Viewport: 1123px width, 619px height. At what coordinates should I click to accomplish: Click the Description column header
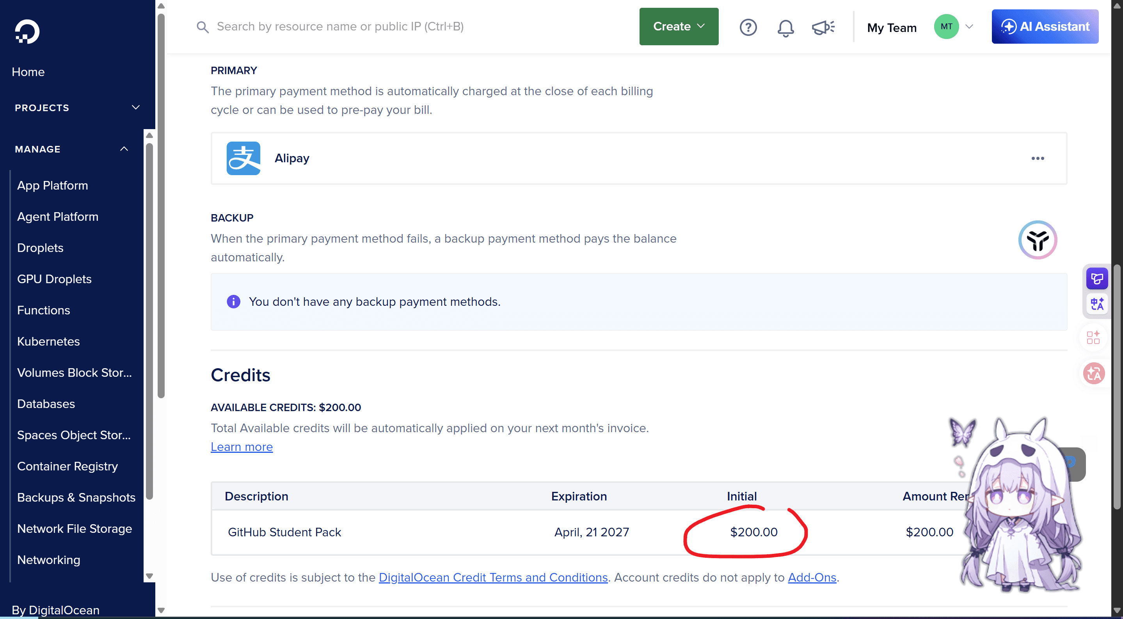[256, 496]
